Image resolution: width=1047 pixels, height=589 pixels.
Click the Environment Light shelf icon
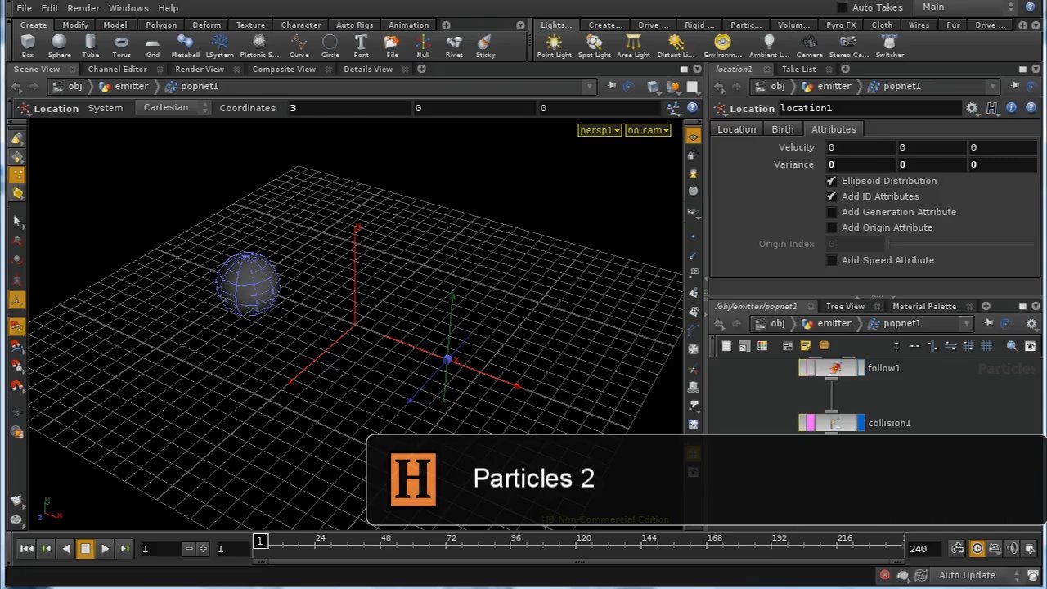point(721,45)
